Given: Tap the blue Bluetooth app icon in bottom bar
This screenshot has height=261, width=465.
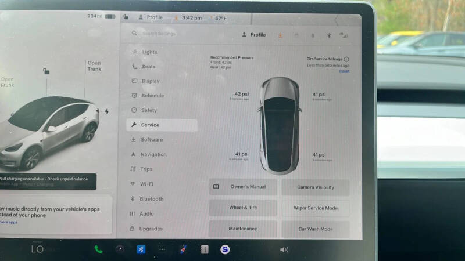Looking at the screenshot, I should [141, 249].
